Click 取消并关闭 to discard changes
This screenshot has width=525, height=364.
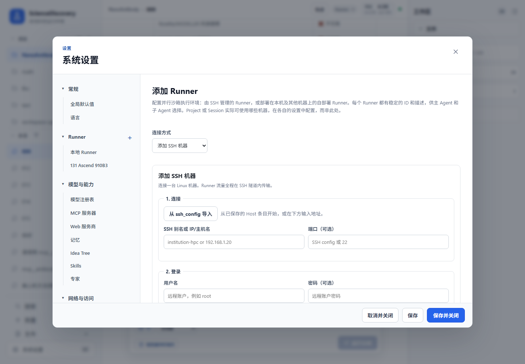pos(380,315)
